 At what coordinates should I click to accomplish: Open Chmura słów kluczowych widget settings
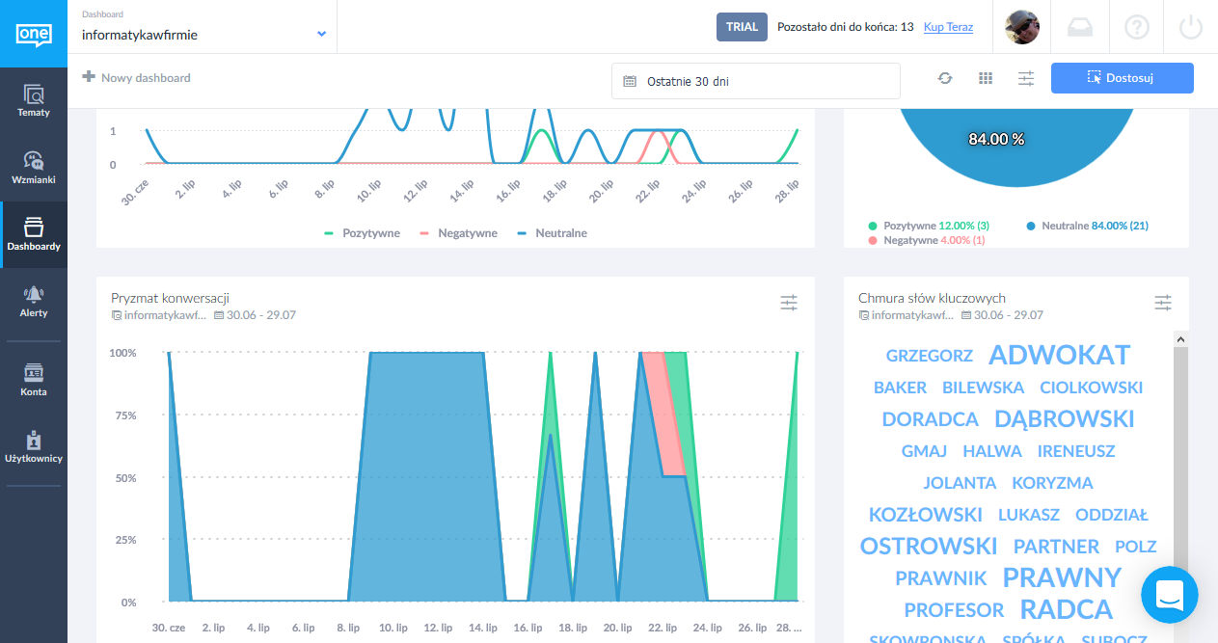(1163, 303)
